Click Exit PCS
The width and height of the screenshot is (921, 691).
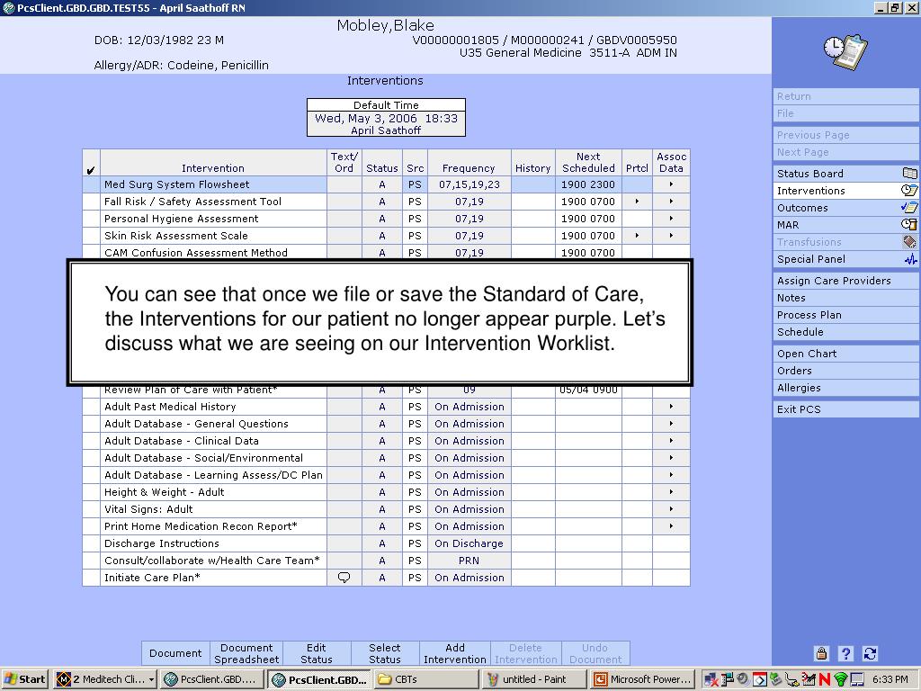click(845, 409)
